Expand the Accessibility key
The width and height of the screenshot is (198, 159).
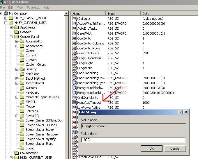(x=17, y=41)
